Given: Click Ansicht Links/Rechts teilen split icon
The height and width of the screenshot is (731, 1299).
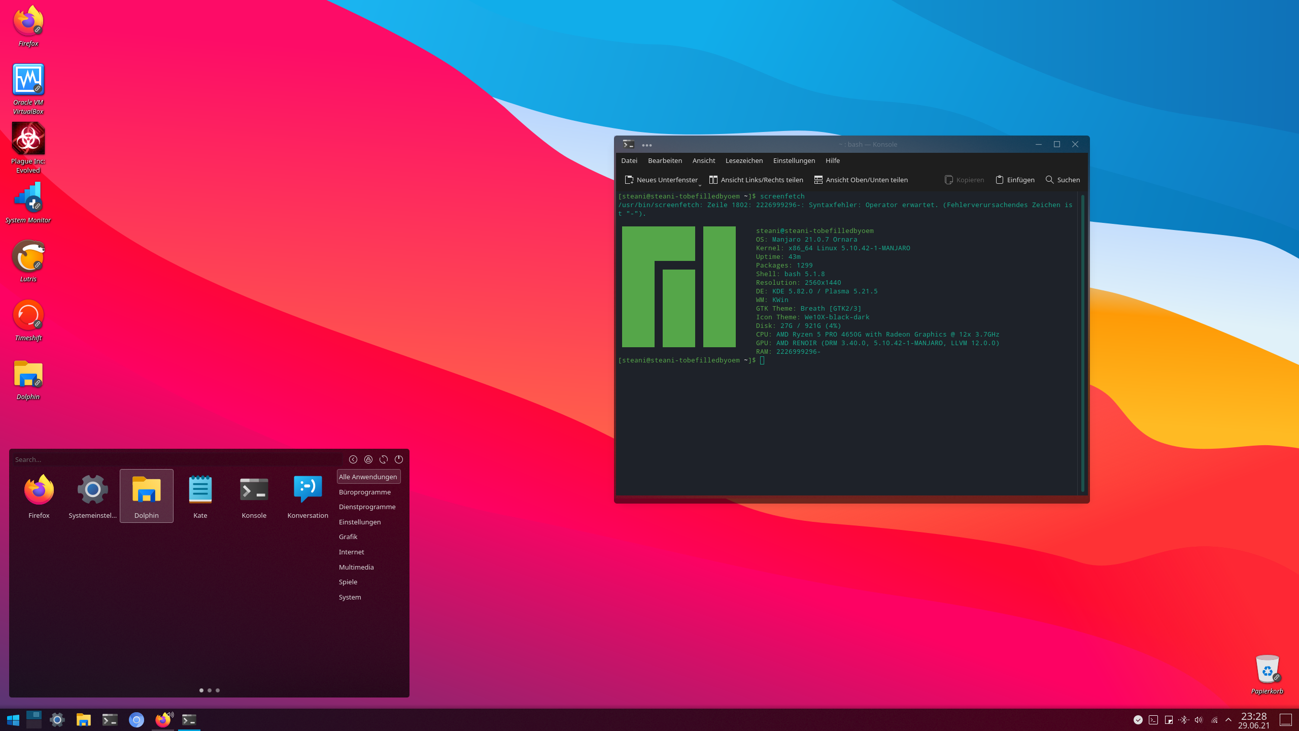Looking at the screenshot, I should coord(713,180).
